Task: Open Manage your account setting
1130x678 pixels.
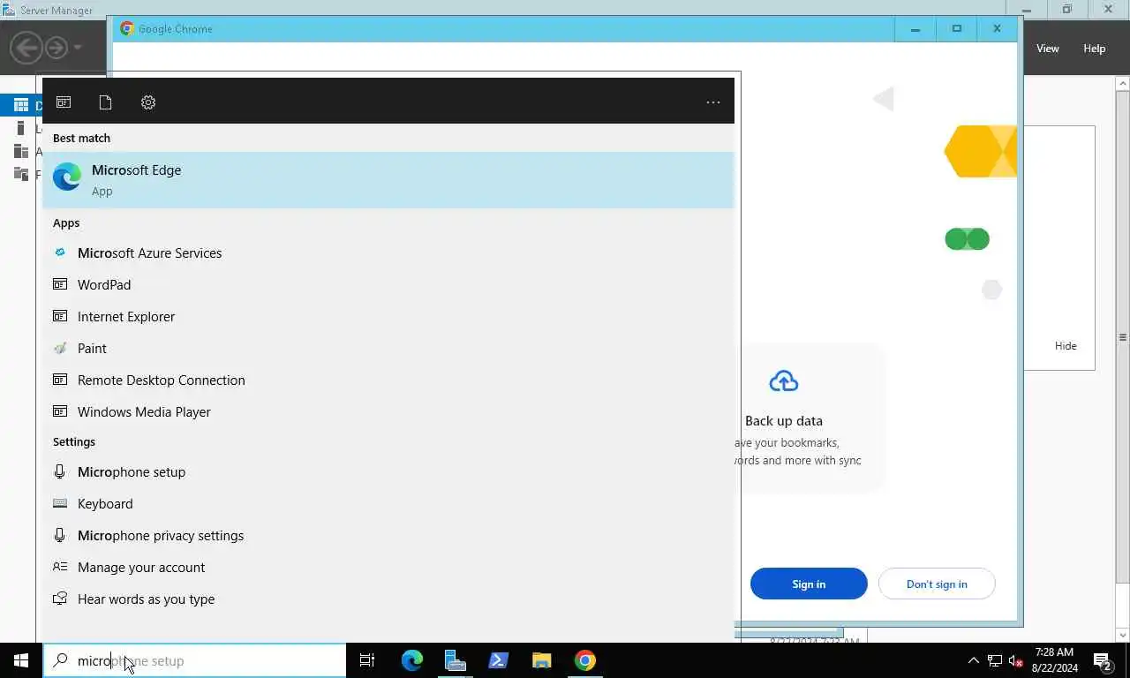Action: (388, 567)
